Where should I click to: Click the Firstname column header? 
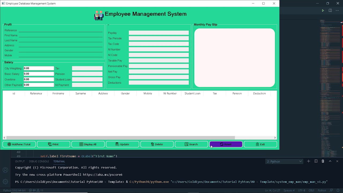click(58, 93)
